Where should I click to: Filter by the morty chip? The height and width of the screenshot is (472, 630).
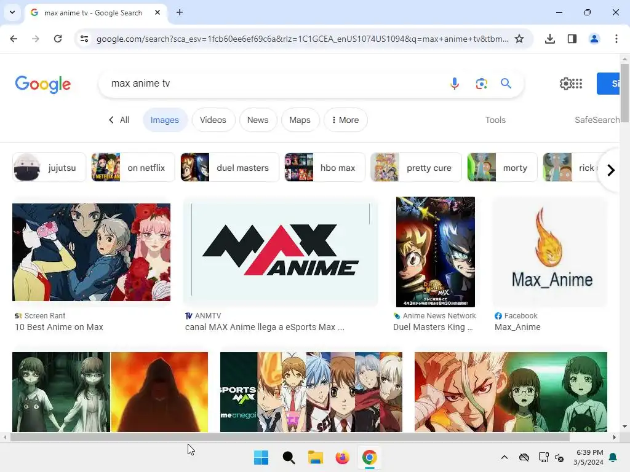point(502,168)
